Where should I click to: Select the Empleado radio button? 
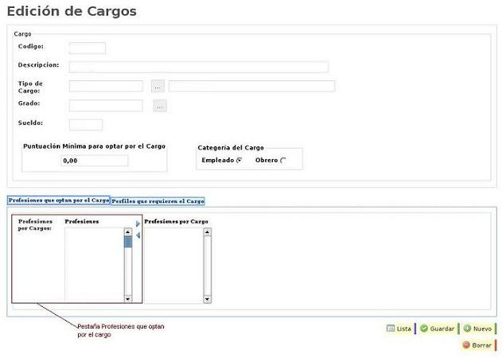[239, 161]
